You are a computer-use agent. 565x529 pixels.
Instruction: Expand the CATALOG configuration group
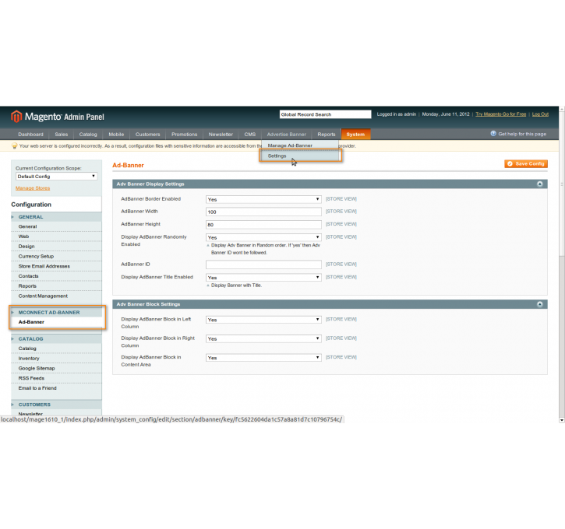56,338
